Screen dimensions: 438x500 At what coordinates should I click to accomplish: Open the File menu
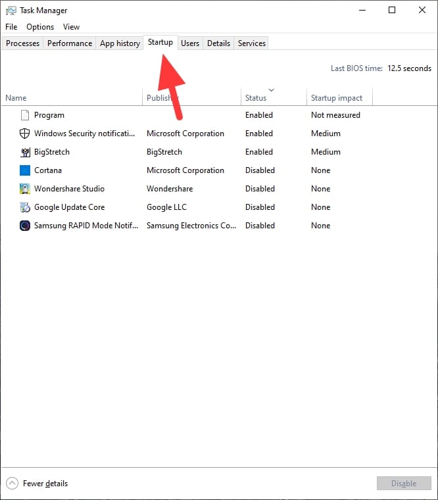(x=11, y=27)
